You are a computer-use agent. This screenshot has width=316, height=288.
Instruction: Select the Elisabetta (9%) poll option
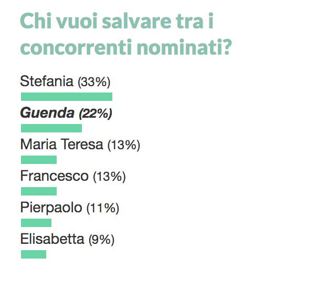[x=67, y=239]
